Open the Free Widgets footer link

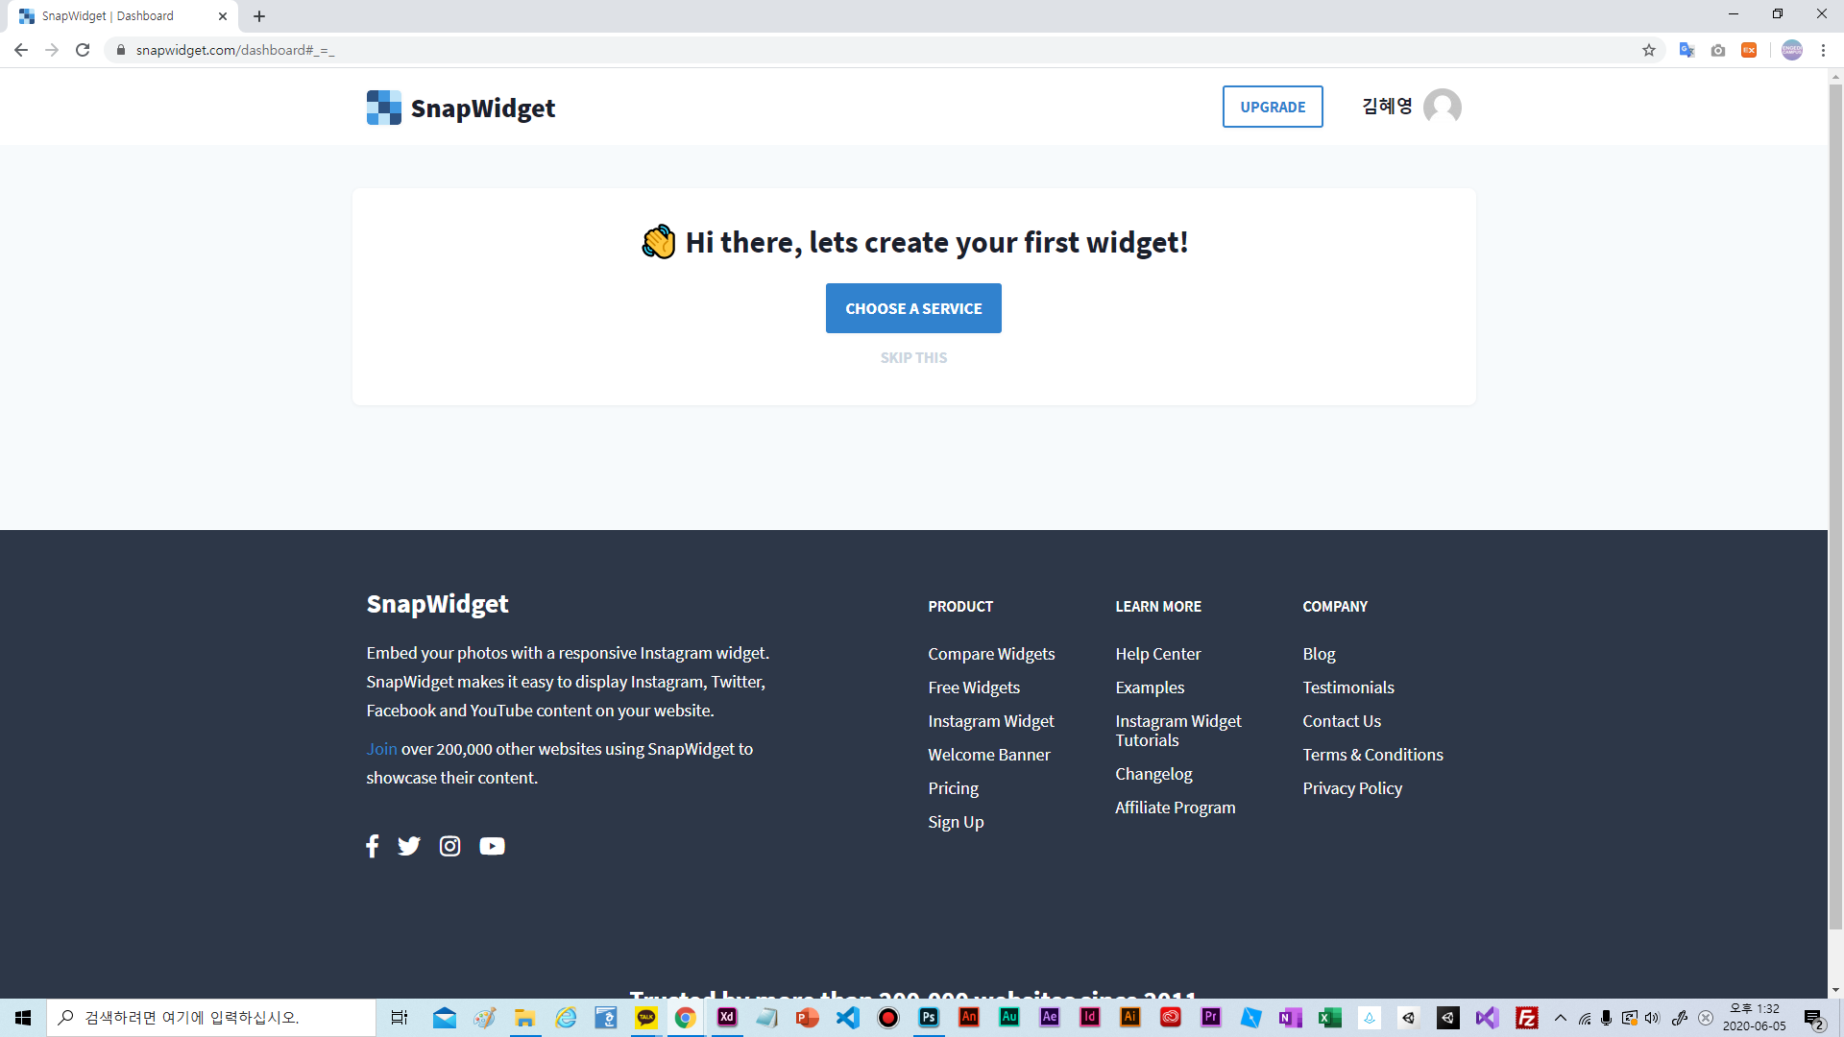[x=974, y=687]
